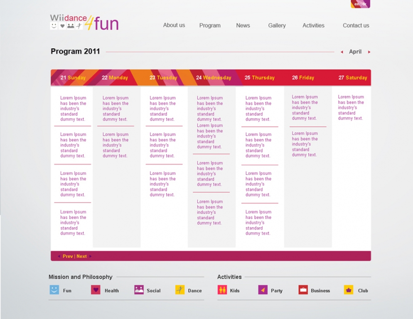Viewport: 413px width, 319px height.
Task: Go to the News section
Action: [243, 25]
